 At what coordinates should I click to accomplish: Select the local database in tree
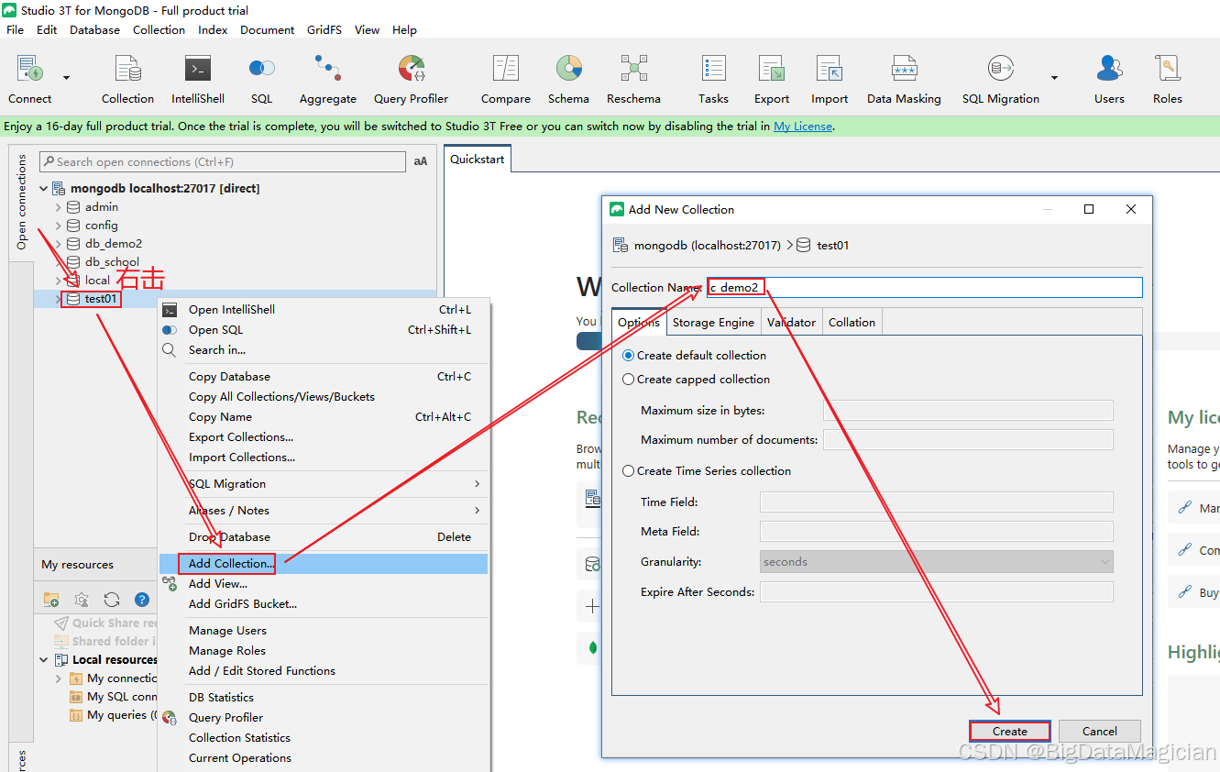point(97,281)
